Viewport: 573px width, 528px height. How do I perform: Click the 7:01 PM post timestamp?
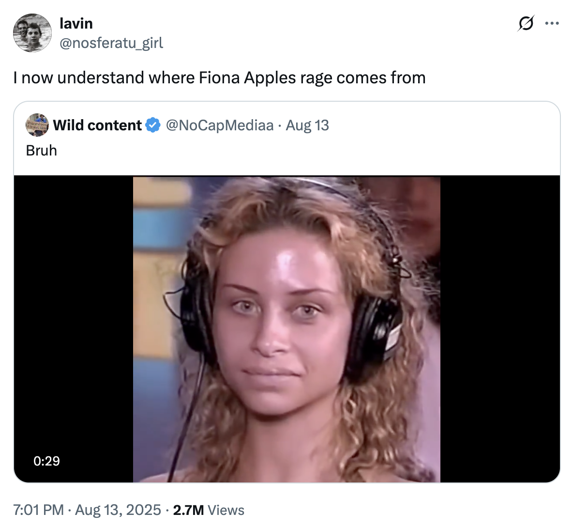click(38, 510)
